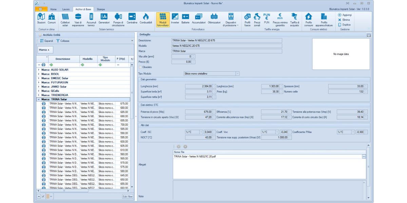407x203 pixels.
Task: Expand the JINKO Solar brand group
Action: [x=39, y=87]
